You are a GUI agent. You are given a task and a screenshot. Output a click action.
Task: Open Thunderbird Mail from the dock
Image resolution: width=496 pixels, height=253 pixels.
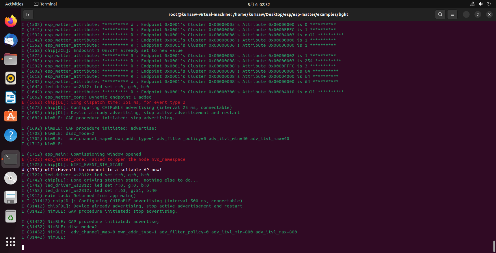[x=11, y=40]
